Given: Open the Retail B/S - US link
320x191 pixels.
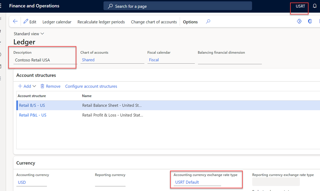Looking at the screenshot, I should (x=32, y=105).
